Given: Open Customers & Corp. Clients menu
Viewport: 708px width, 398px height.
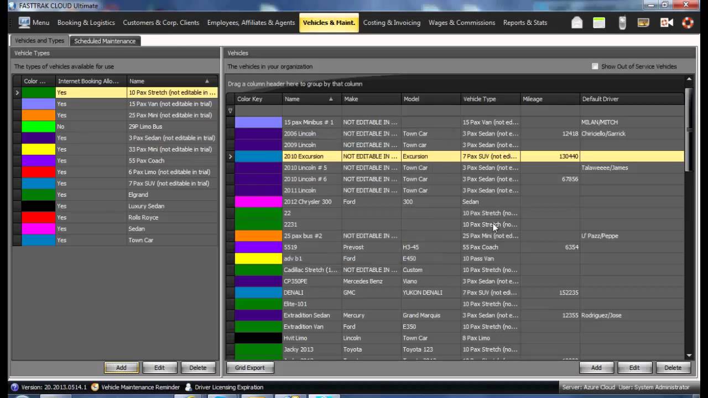Looking at the screenshot, I should [161, 23].
